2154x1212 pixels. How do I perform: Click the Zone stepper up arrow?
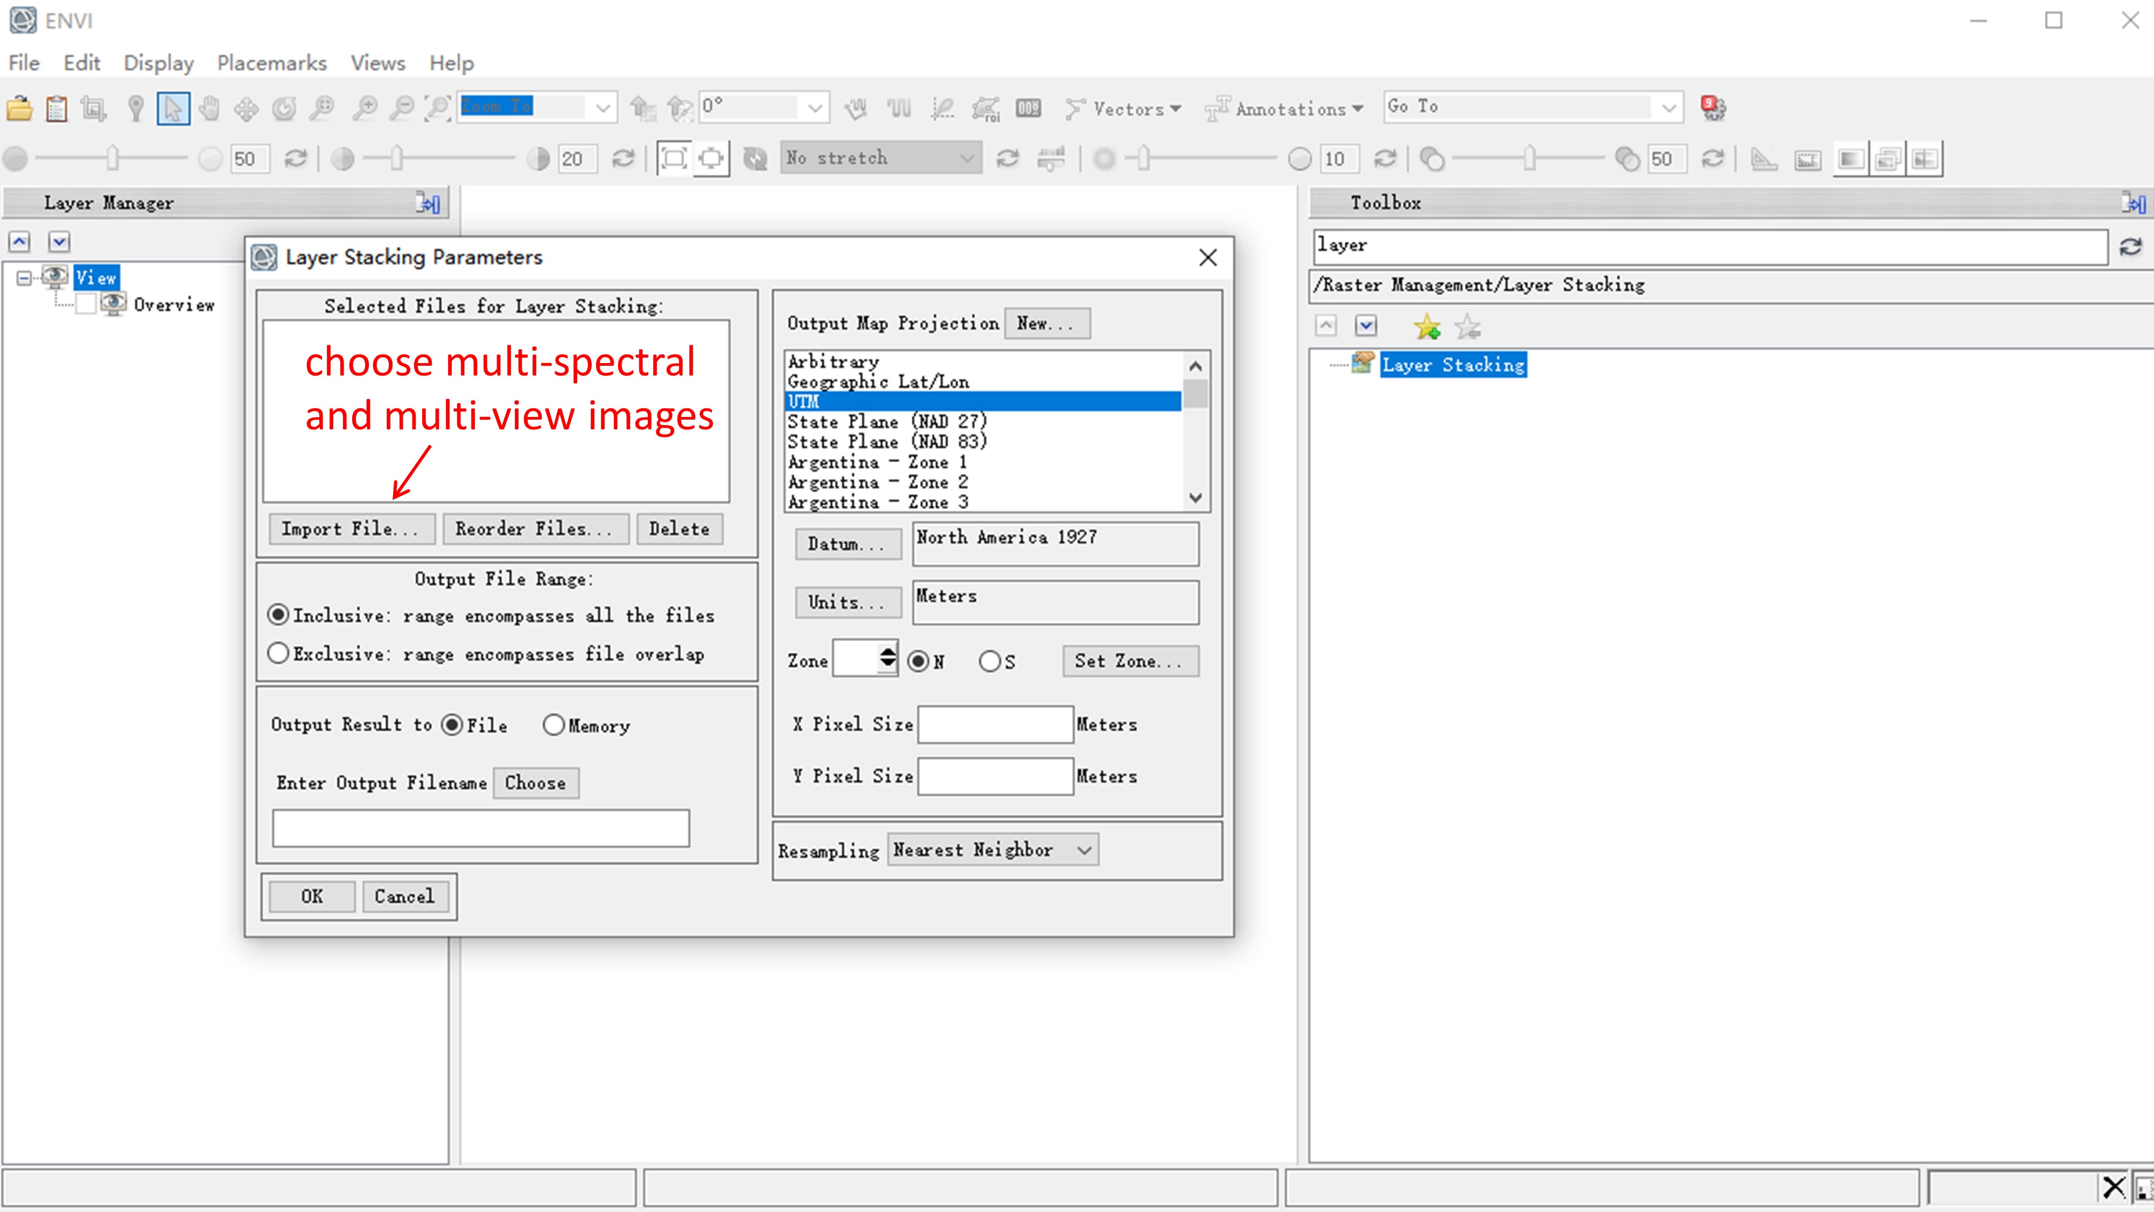(888, 652)
